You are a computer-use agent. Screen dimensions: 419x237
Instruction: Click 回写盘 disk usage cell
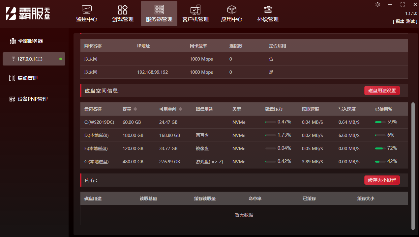[x=202, y=135]
